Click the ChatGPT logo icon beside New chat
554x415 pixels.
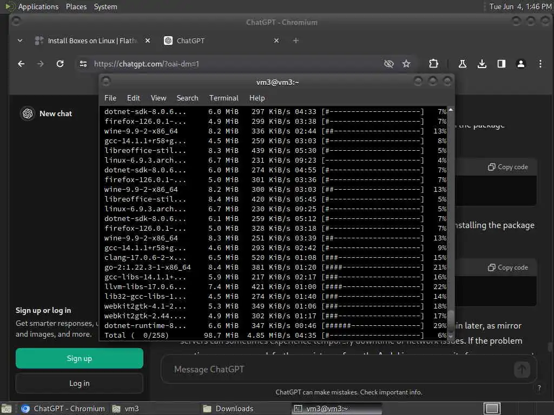pos(28,113)
